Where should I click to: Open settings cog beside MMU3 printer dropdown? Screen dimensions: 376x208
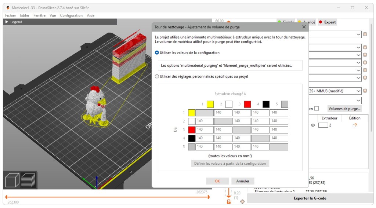pos(365,91)
